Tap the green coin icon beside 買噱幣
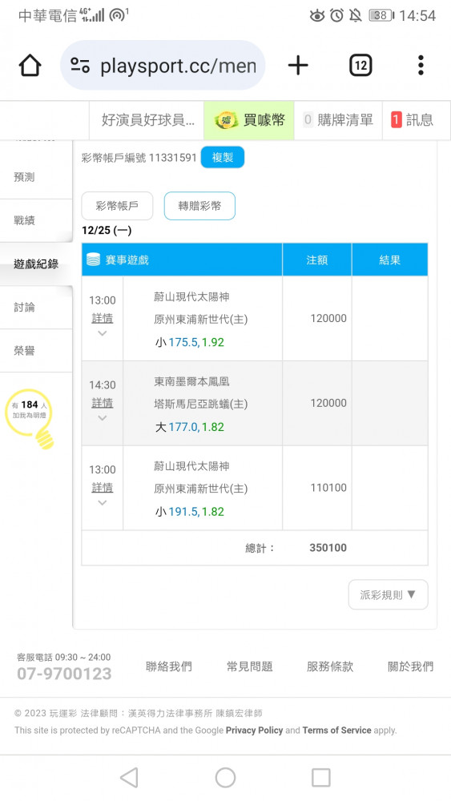451x801 pixels. click(x=226, y=121)
